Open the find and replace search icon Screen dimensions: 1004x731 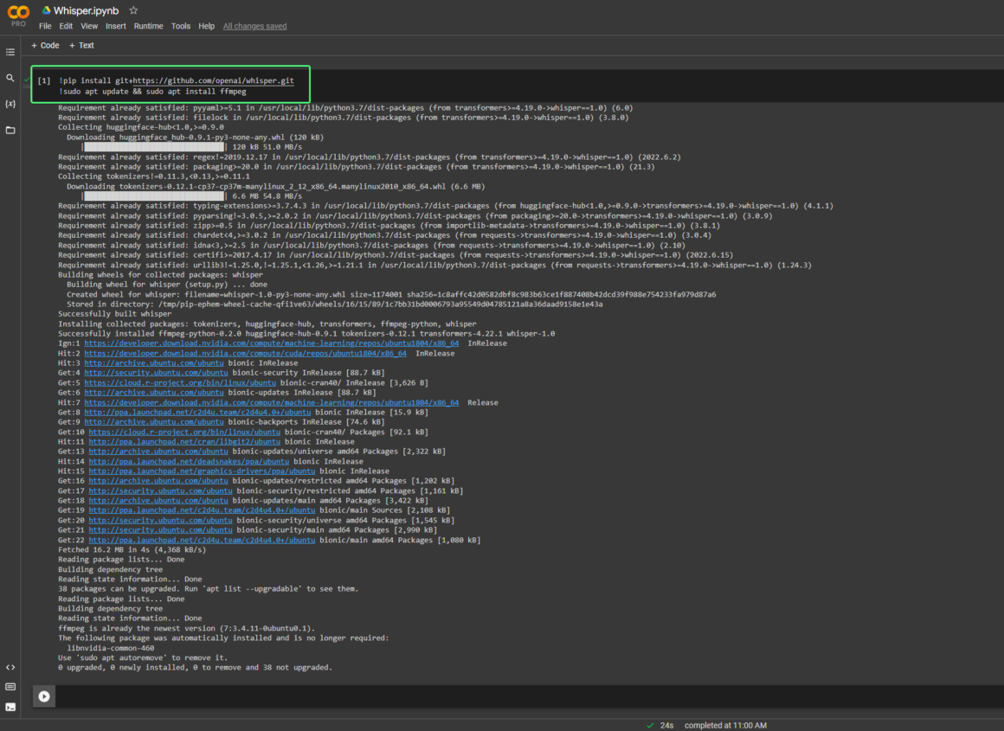coord(10,78)
